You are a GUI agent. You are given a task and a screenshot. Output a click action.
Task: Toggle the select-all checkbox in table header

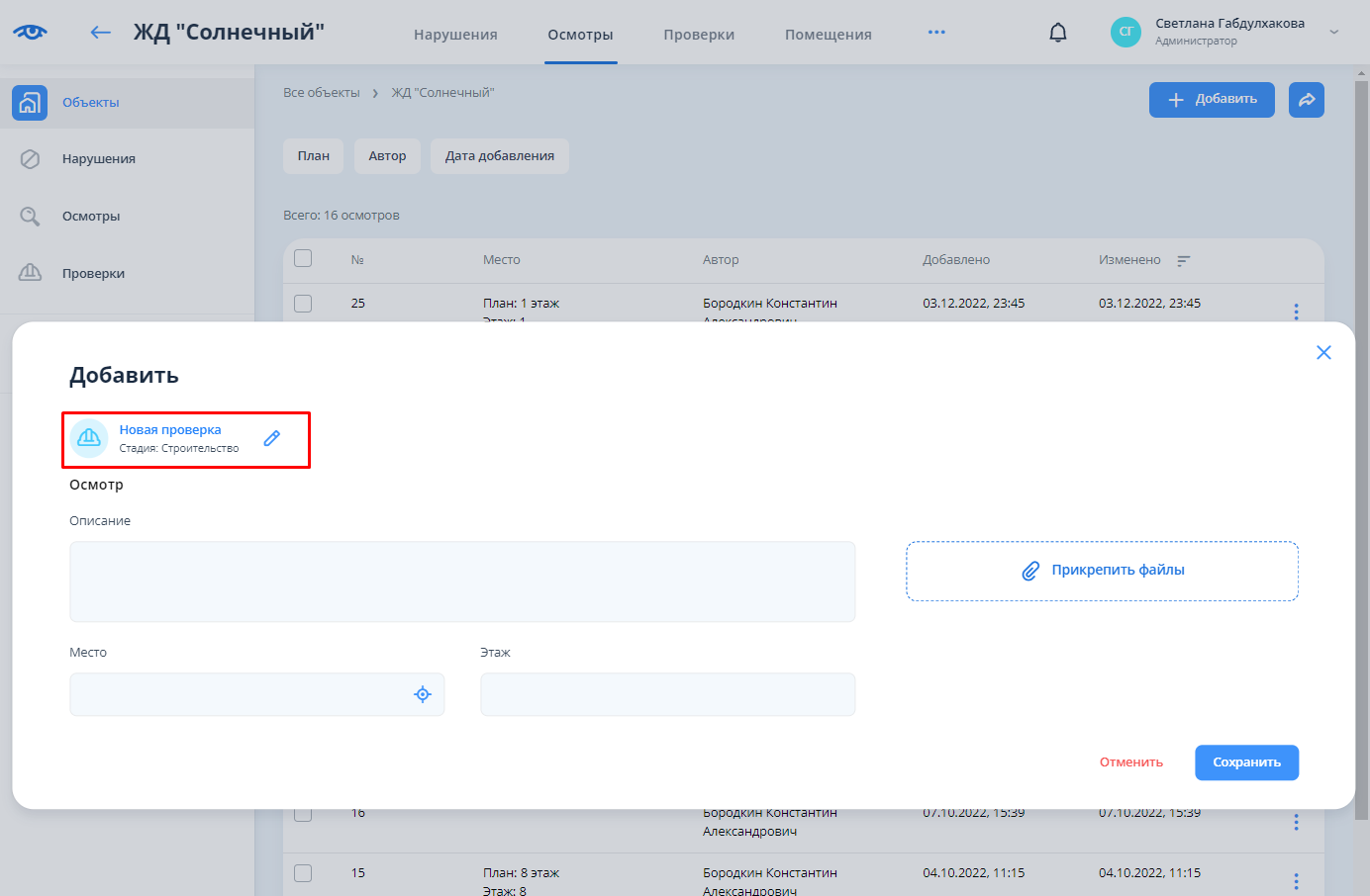pyautogui.click(x=303, y=259)
